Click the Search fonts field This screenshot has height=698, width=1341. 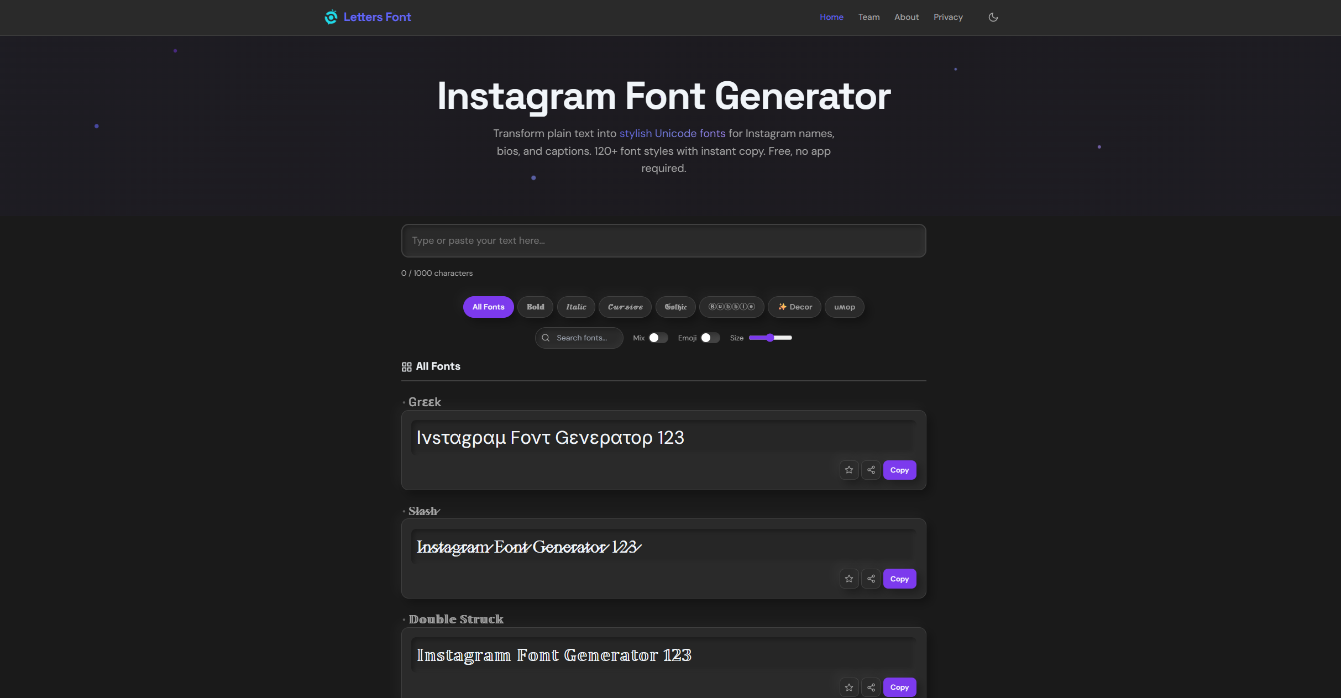click(579, 338)
